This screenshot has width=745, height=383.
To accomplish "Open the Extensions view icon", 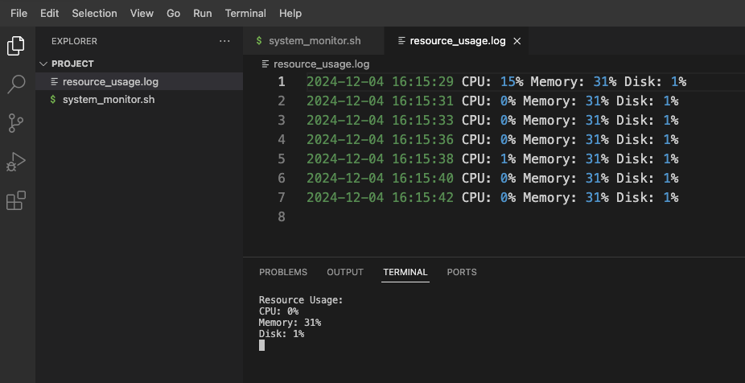I will click(16, 200).
